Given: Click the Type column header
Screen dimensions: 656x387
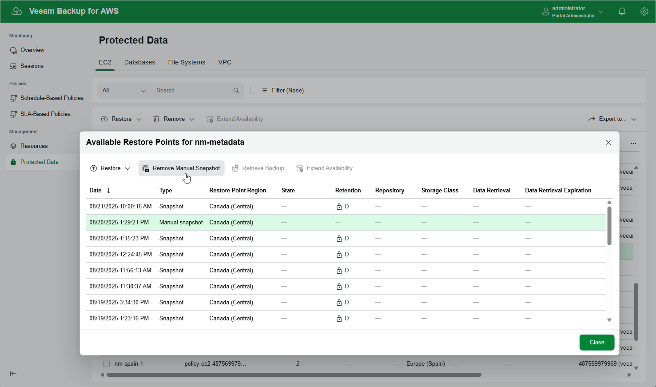Looking at the screenshot, I should tap(166, 191).
